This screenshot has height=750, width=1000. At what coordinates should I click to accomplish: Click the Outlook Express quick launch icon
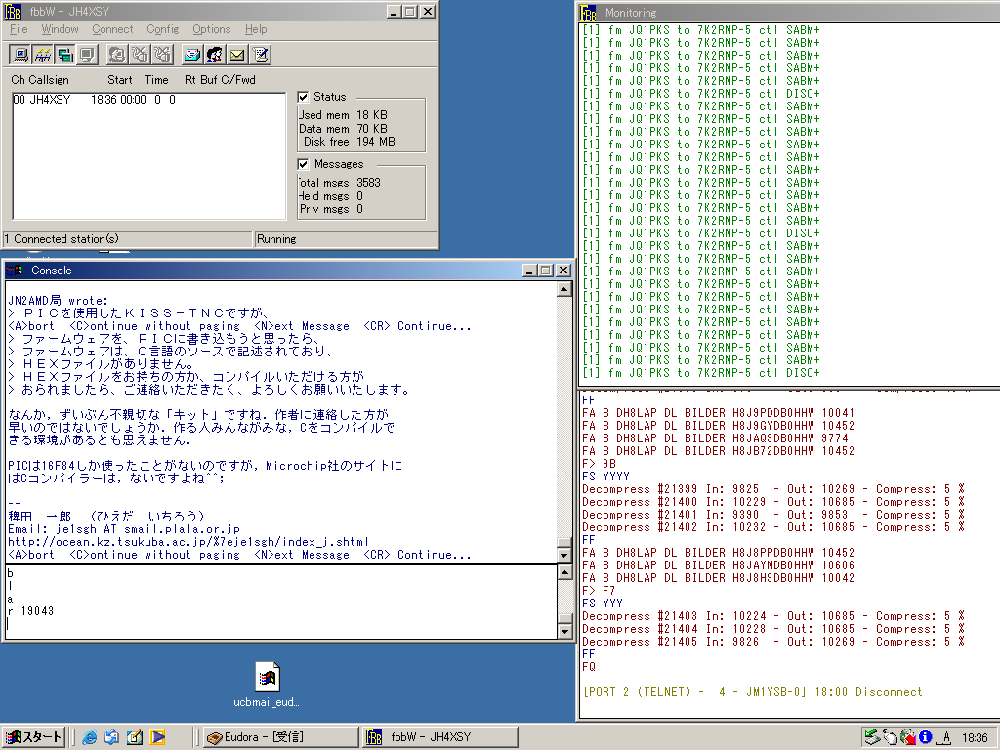tap(111, 737)
